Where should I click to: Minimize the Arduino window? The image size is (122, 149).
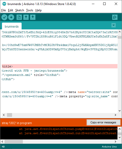click(x=93, y=4)
